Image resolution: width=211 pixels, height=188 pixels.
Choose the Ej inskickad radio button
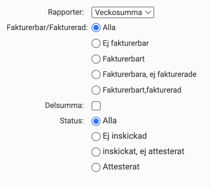[x=96, y=136]
